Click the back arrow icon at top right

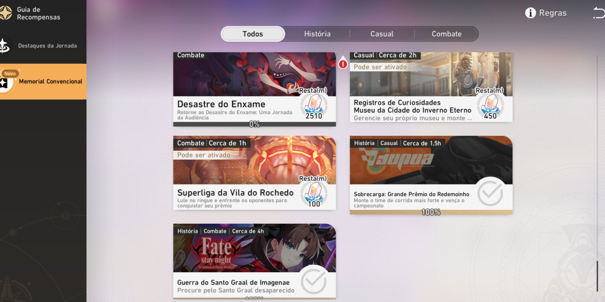599,13
